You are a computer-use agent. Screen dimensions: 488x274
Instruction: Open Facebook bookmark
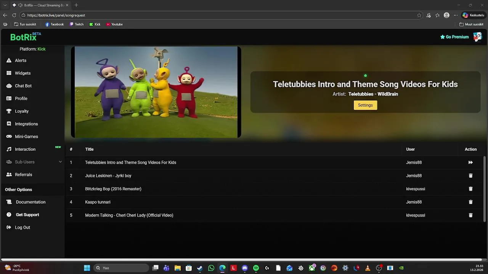(x=55, y=24)
